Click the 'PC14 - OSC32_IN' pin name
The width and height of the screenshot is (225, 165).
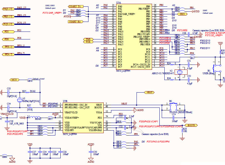[142, 65]
